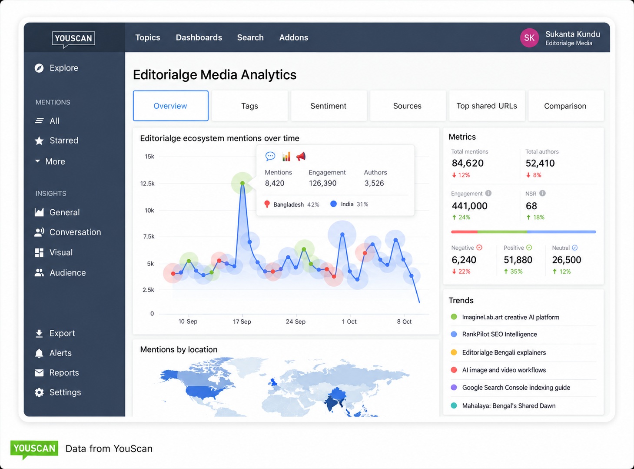The image size is (634, 469).
Task: Click the red swatch beside AI image and video workflows
Action: 454,370
